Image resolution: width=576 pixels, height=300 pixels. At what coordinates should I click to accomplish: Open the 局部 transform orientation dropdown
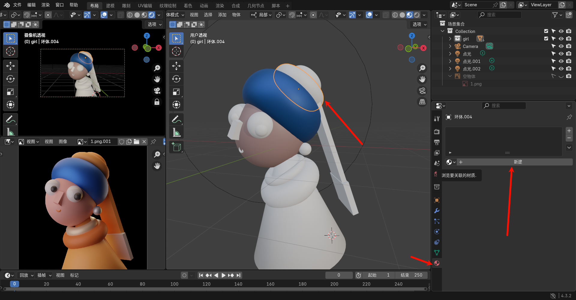(262, 15)
